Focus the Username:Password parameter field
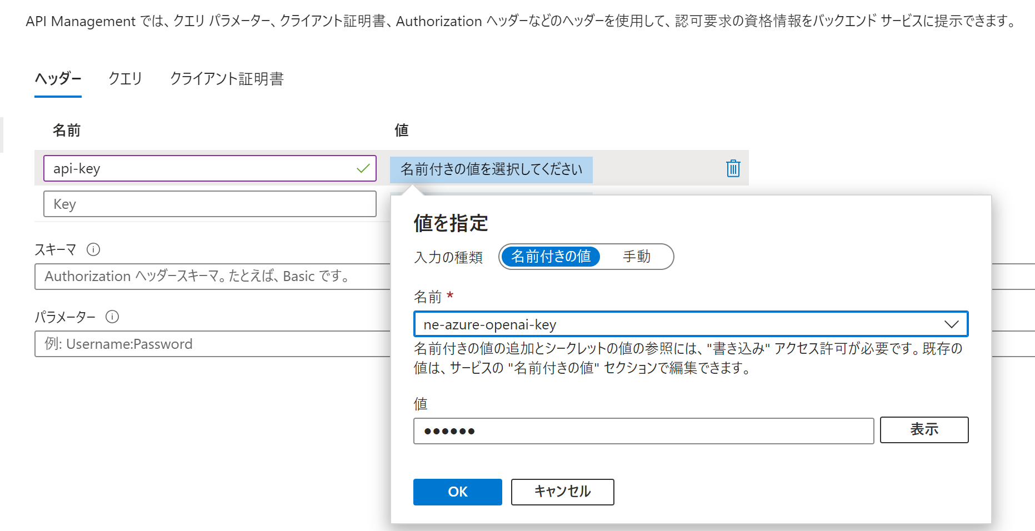The image size is (1035, 531). click(212, 344)
